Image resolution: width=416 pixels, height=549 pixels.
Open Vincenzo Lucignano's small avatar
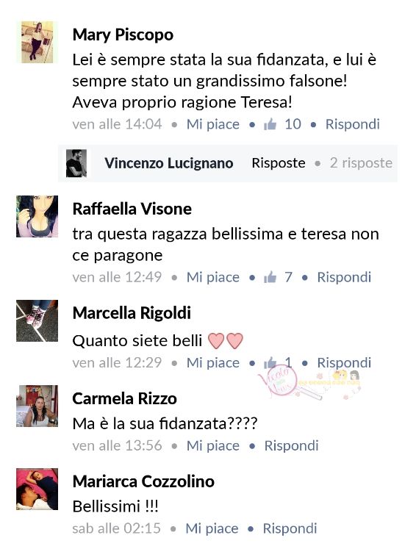[x=76, y=163]
